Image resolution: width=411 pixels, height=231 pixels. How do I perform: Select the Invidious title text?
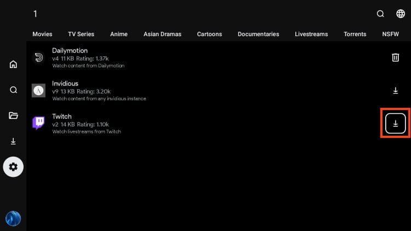65,84
